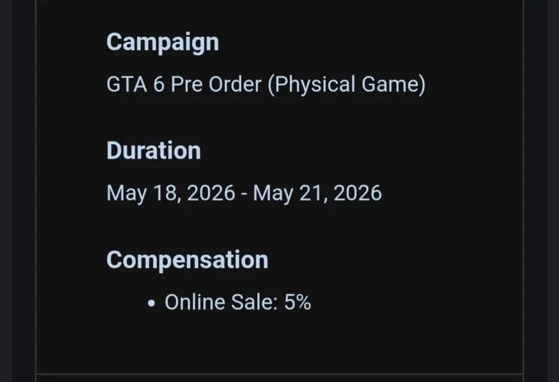
Task: Click the Duration heading
Action: [x=154, y=150]
